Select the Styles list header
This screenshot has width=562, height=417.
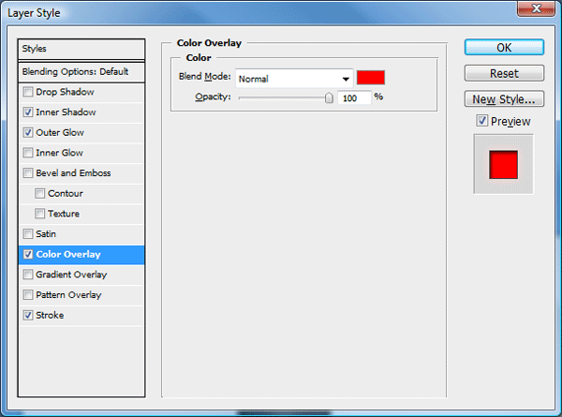[x=81, y=49]
